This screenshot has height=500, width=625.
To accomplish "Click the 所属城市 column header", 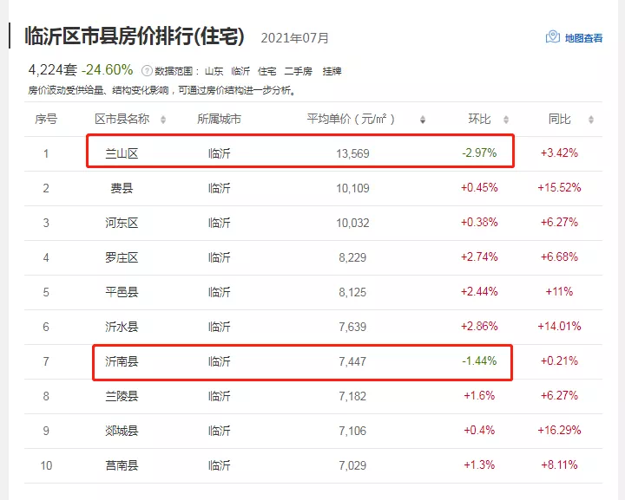I will coord(219,119).
